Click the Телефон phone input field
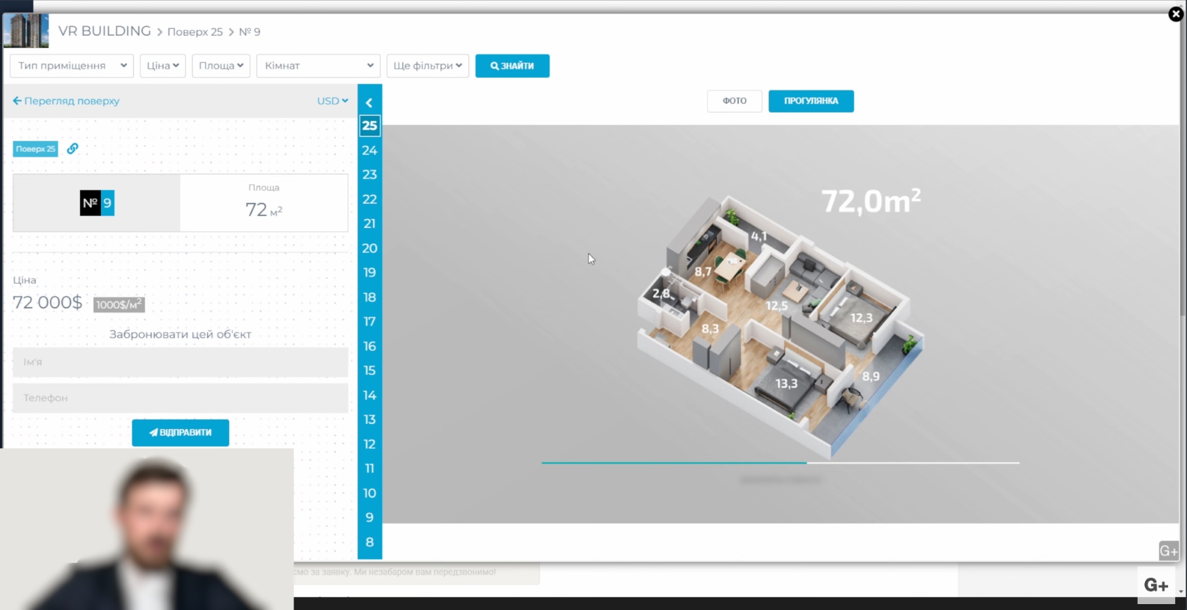Screen dimensions: 1187x610 click(180, 398)
